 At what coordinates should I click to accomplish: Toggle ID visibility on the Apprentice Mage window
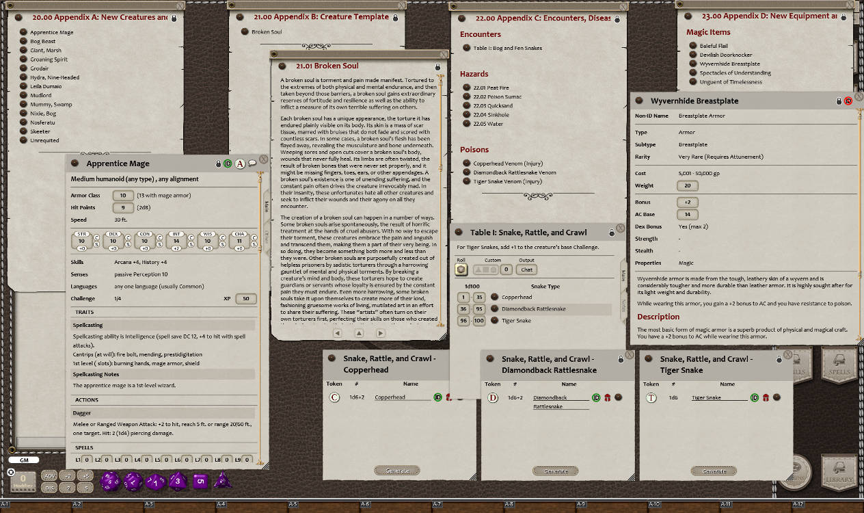(x=228, y=163)
